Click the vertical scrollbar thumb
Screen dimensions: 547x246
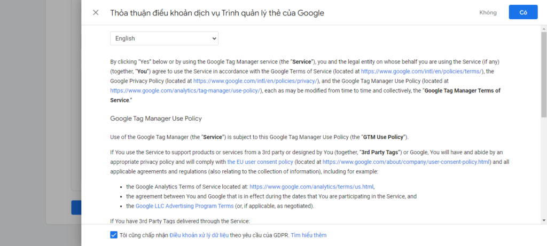544,75
